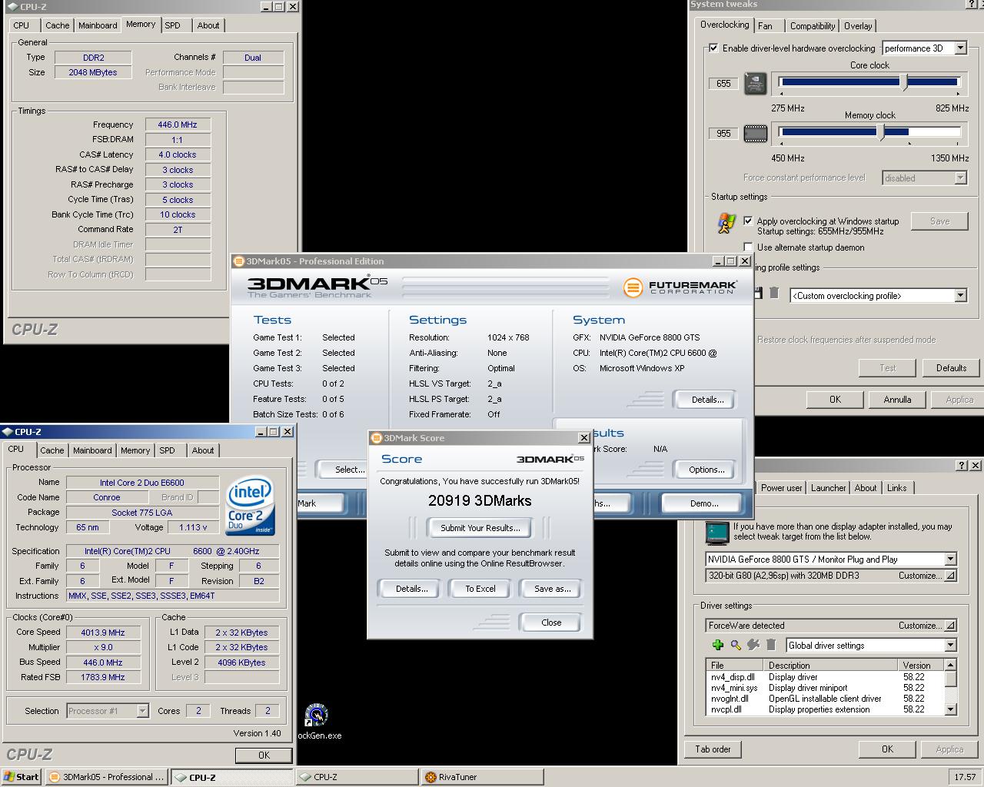This screenshot has height=787, width=984.
Task: Click the monitor icon in RivaTuner main tab
Action: tap(716, 532)
